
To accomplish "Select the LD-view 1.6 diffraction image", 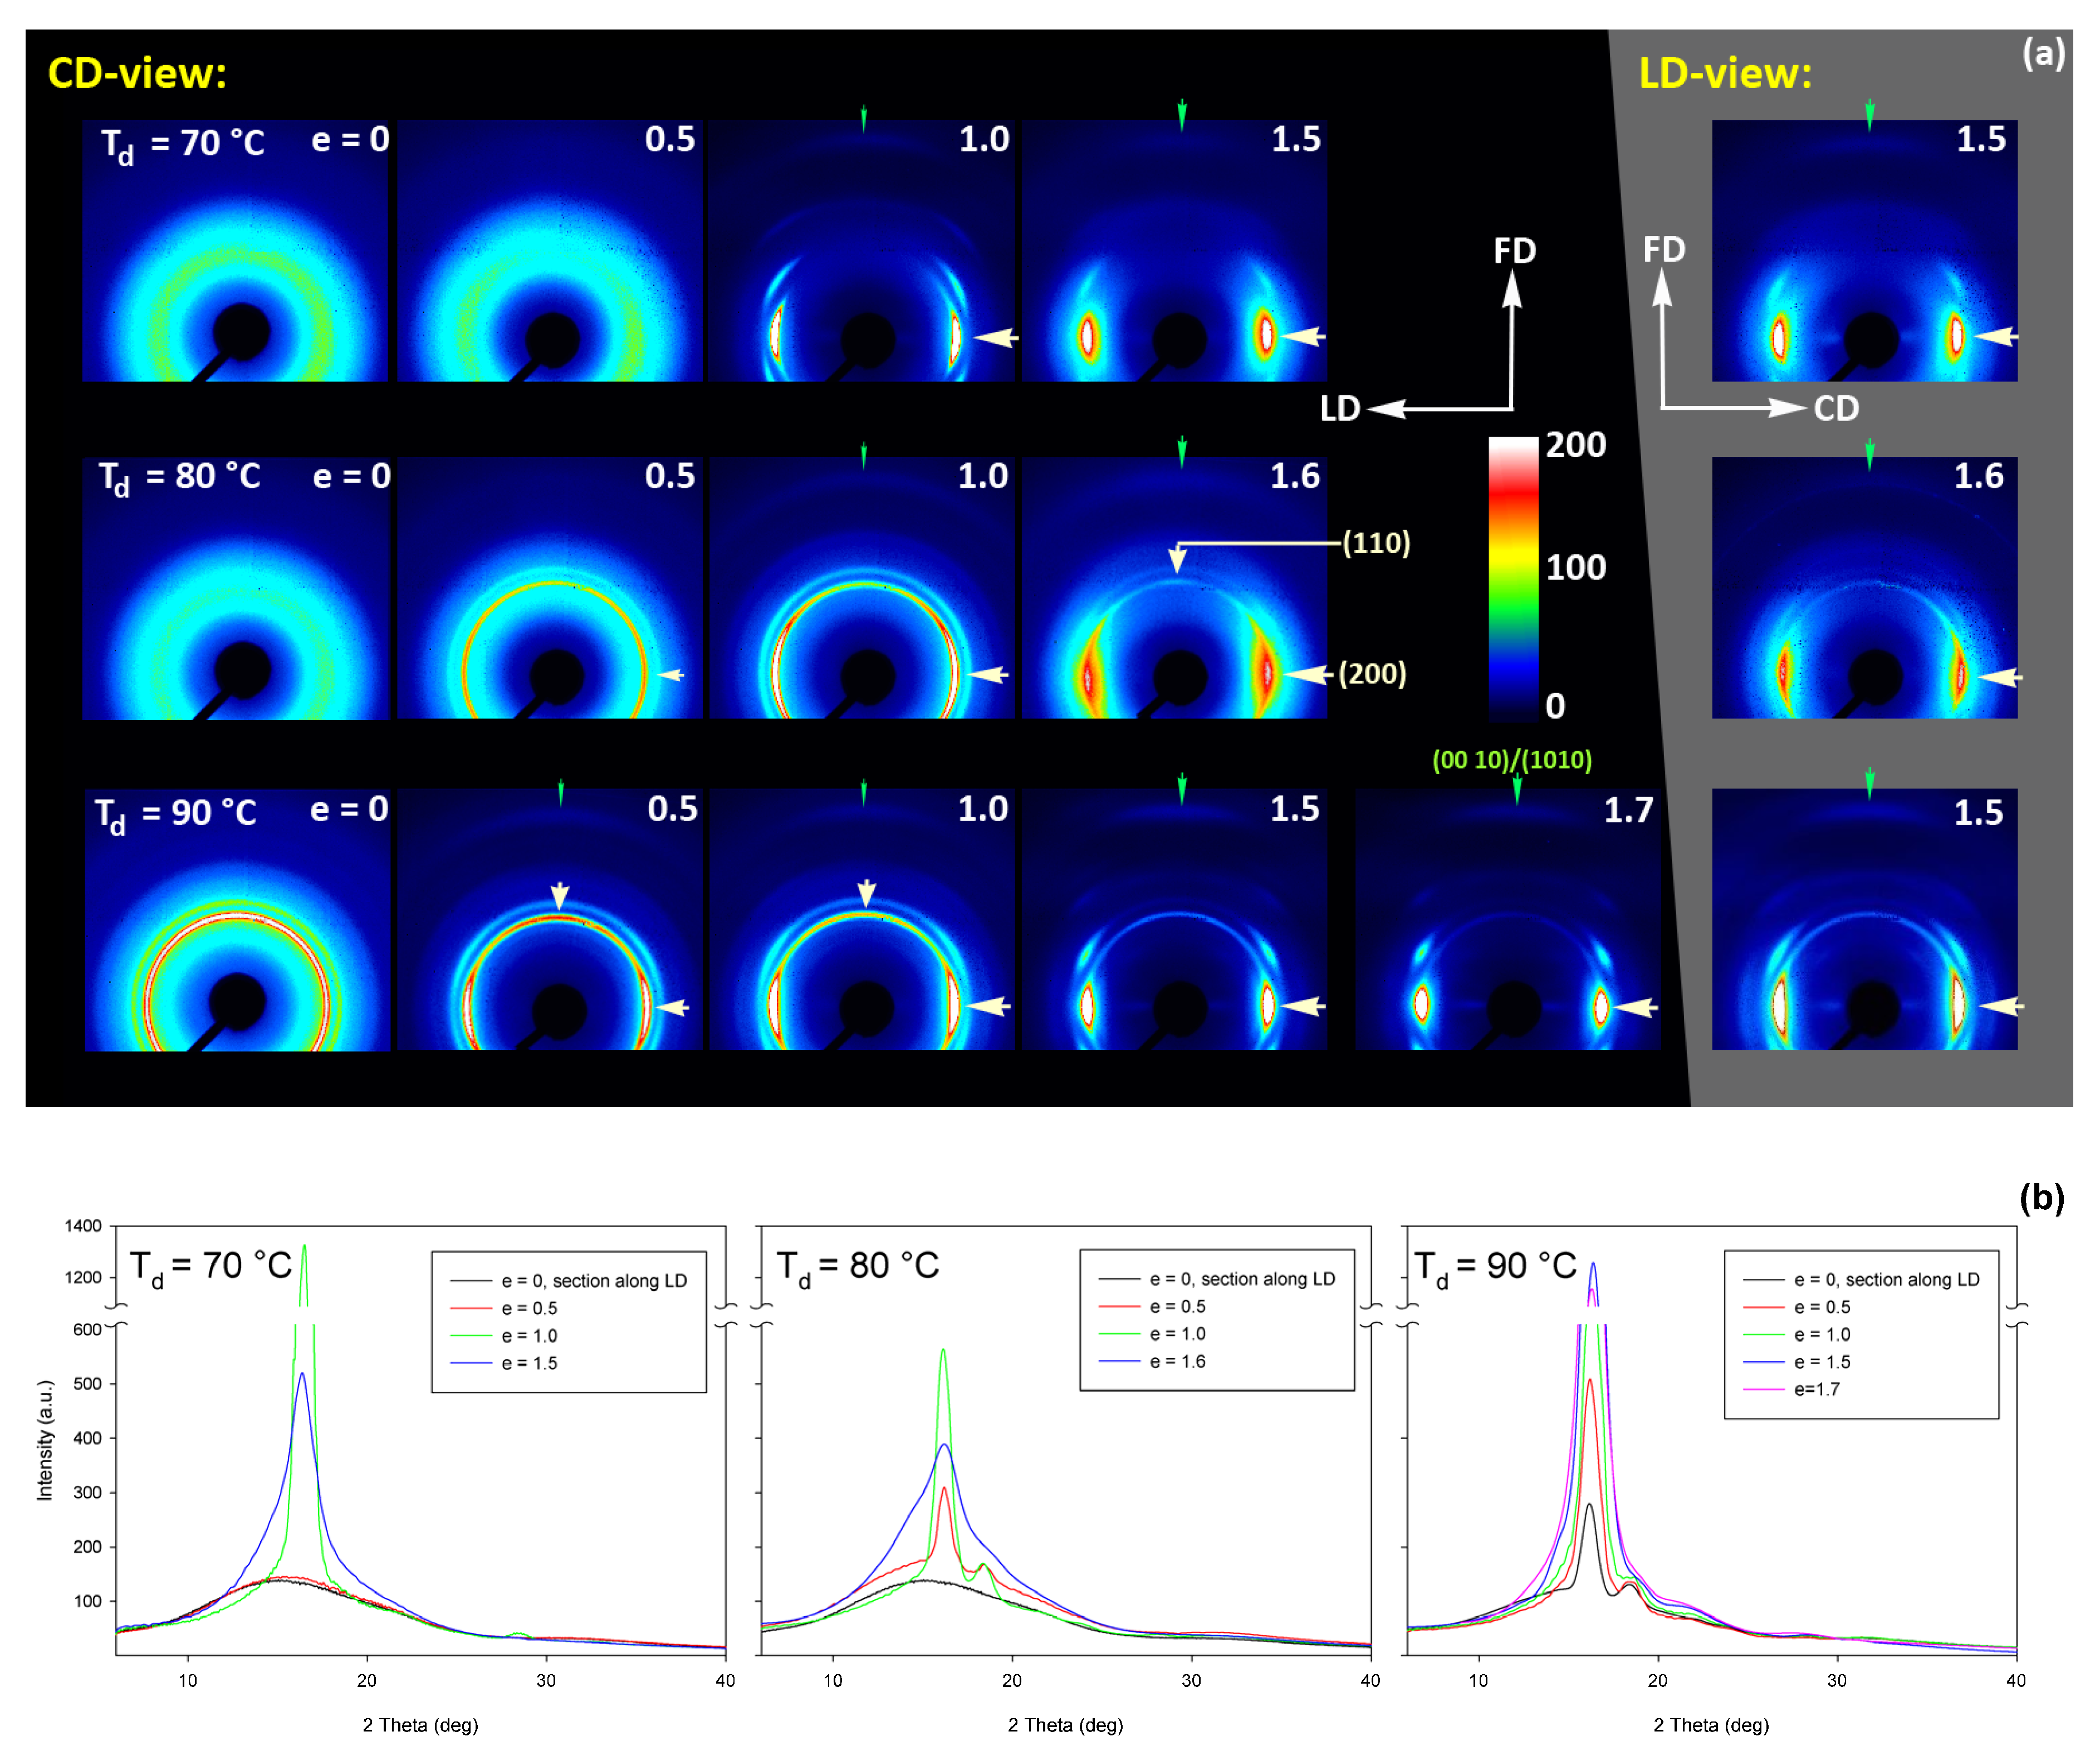I will [1864, 588].
